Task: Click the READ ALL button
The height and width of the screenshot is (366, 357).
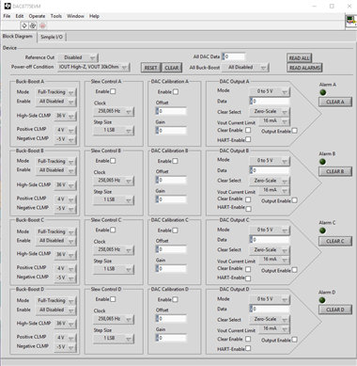Action: click(299, 58)
